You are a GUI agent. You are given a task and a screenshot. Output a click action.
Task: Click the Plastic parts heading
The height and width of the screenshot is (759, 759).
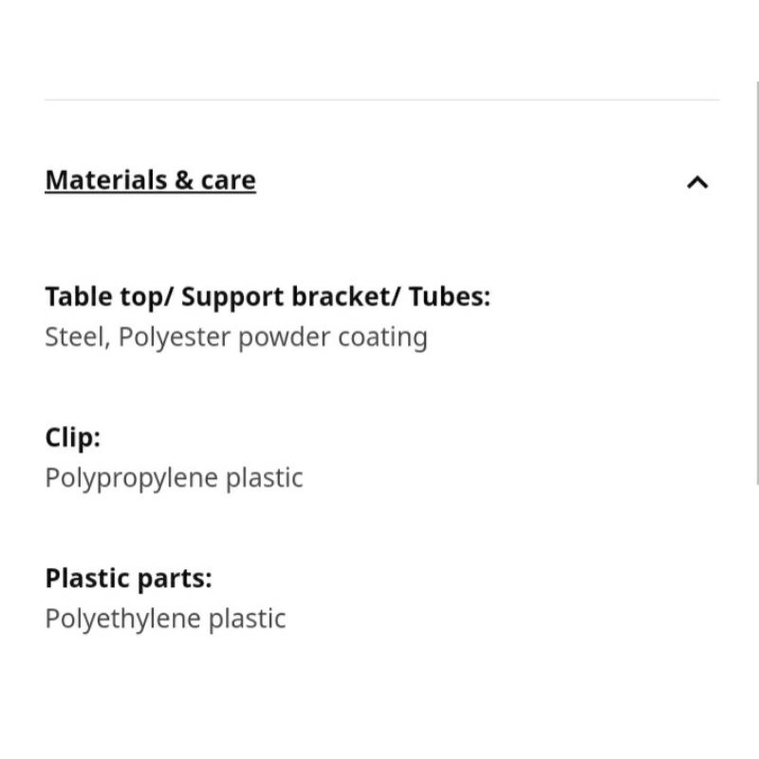coord(127,578)
